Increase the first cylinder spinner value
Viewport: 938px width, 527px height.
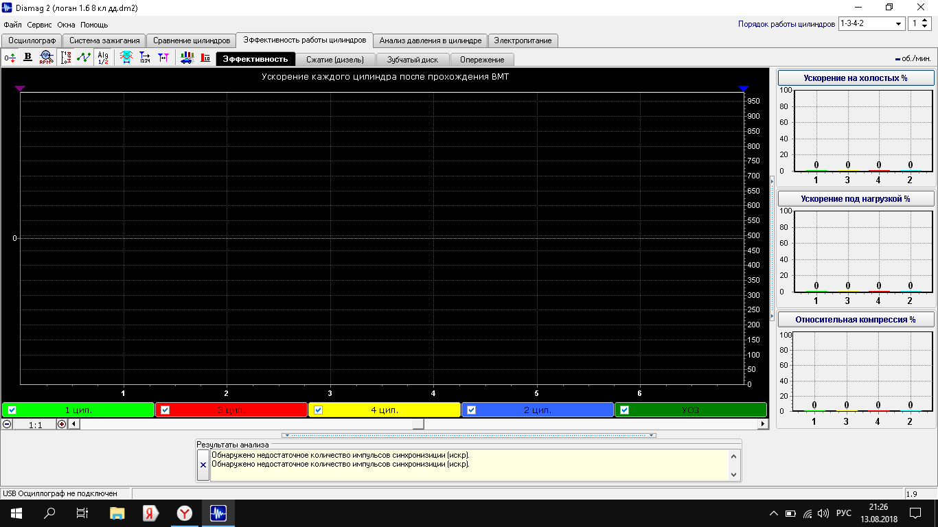click(925, 21)
